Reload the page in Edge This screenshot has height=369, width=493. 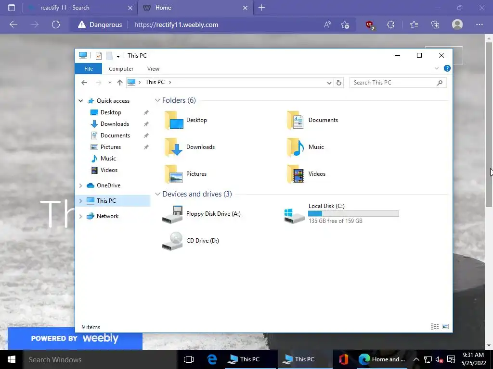(x=56, y=25)
